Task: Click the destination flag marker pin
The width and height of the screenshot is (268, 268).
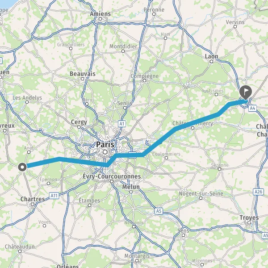Action: click(x=245, y=92)
